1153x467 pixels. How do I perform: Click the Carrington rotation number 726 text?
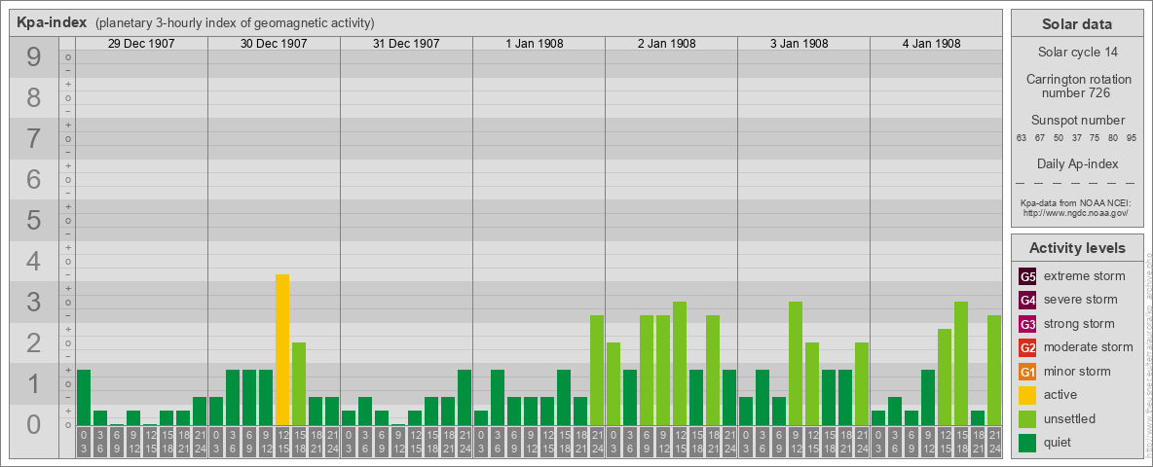pos(1077,86)
